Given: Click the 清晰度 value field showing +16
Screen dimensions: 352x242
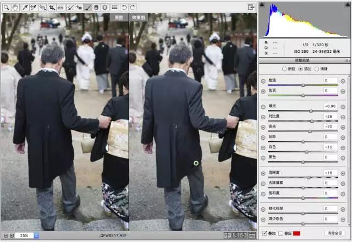Looking at the screenshot, I should click(x=330, y=173).
